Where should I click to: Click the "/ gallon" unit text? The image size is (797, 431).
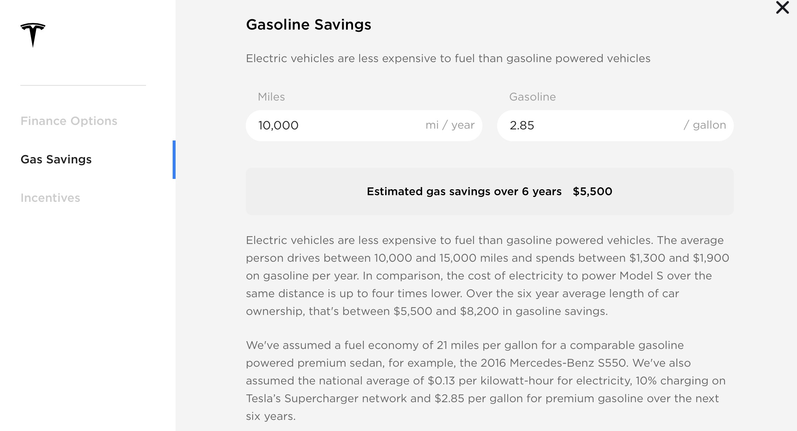click(x=705, y=125)
